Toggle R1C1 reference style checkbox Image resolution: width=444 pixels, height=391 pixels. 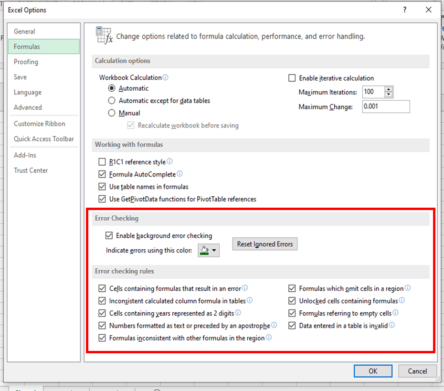[102, 162]
